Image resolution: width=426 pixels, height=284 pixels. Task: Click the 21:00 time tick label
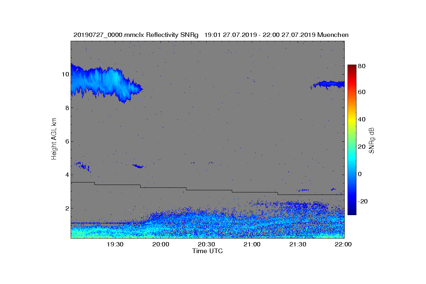pyautogui.click(x=252, y=244)
